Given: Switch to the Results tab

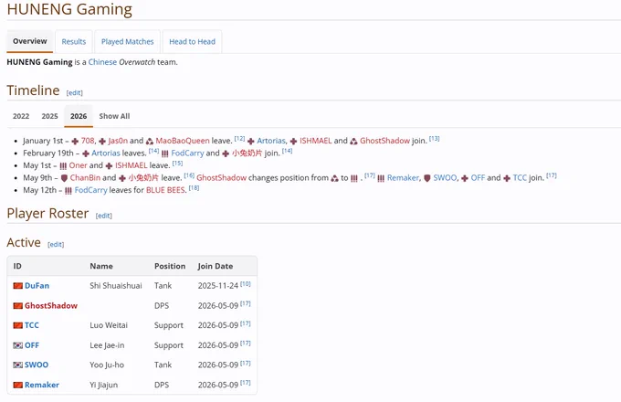Looking at the screenshot, I should [74, 42].
